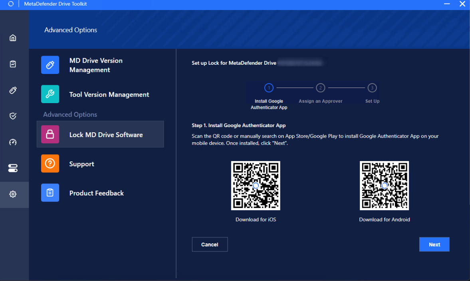The height and width of the screenshot is (281, 470).
Task: Click the Advanced Options page header title
Action: pyautogui.click(x=71, y=30)
